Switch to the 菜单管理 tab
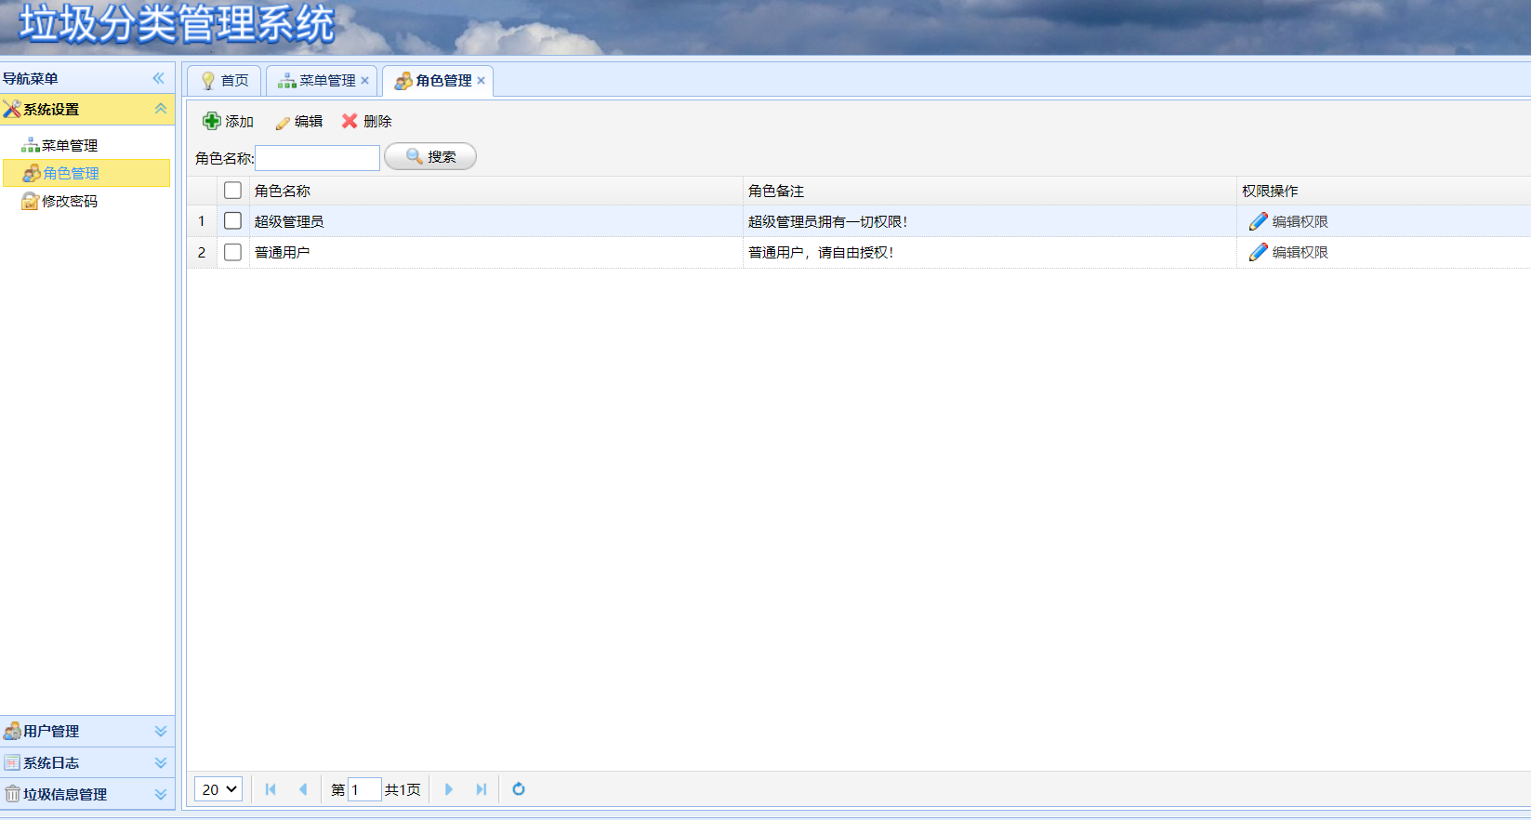Viewport: 1531px width, 820px height. [319, 81]
